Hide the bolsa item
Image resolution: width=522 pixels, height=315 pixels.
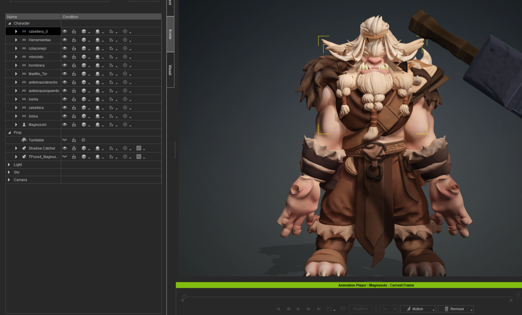[x=65, y=116]
